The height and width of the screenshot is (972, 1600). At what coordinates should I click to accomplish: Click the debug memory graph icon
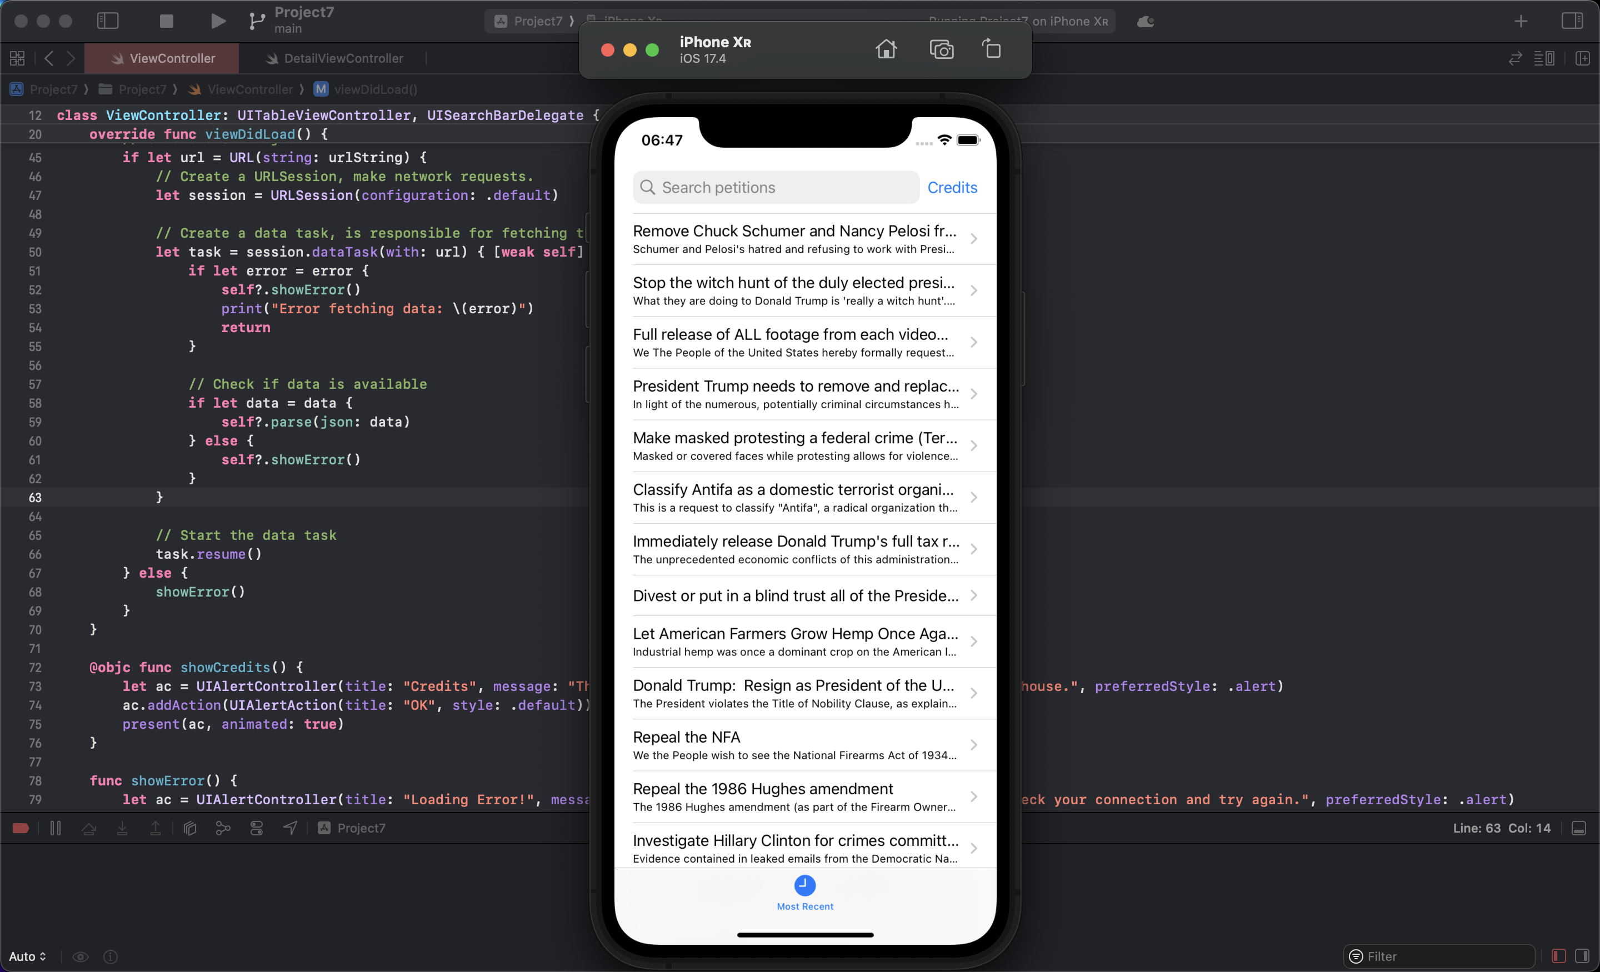click(x=223, y=828)
